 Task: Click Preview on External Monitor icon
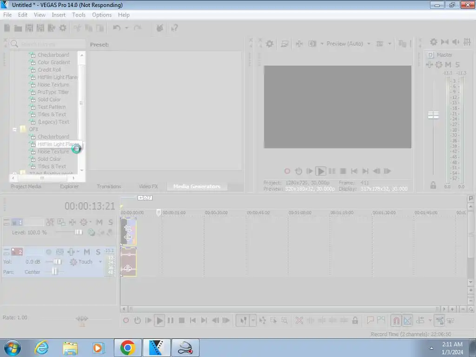pos(284,44)
